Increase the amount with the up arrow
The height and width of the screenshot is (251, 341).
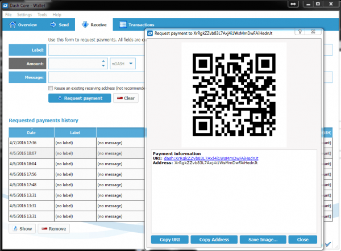pos(103,61)
